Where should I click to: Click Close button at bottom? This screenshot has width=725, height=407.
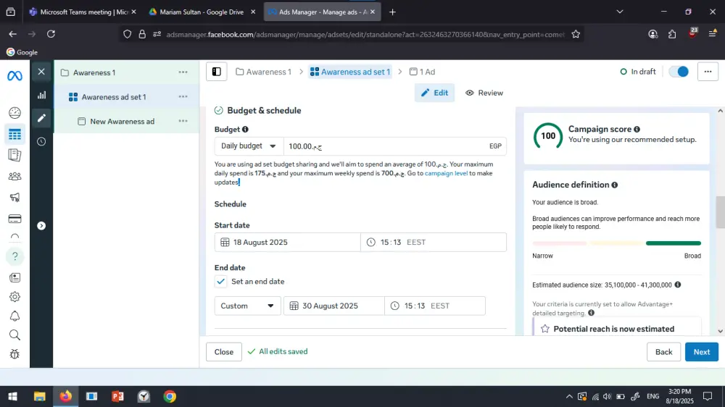224,352
